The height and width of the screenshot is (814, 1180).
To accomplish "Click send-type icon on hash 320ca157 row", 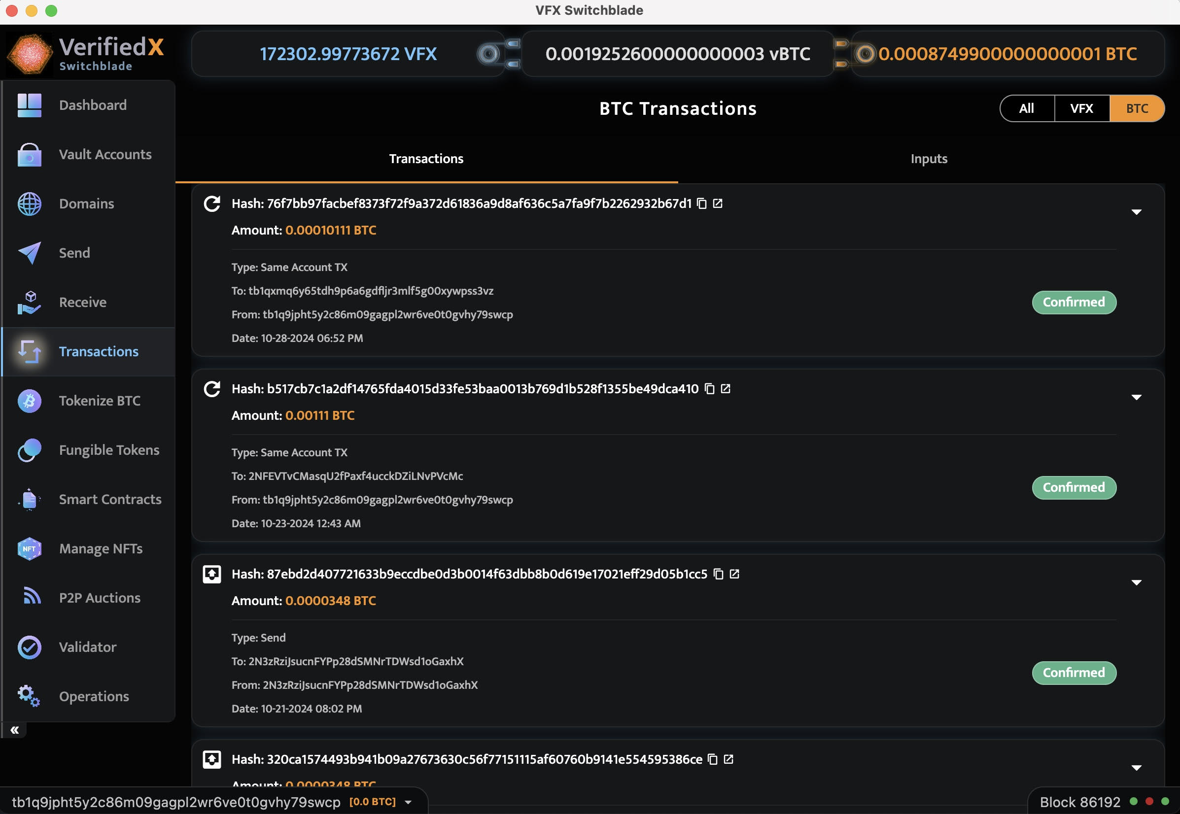I will click(212, 759).
